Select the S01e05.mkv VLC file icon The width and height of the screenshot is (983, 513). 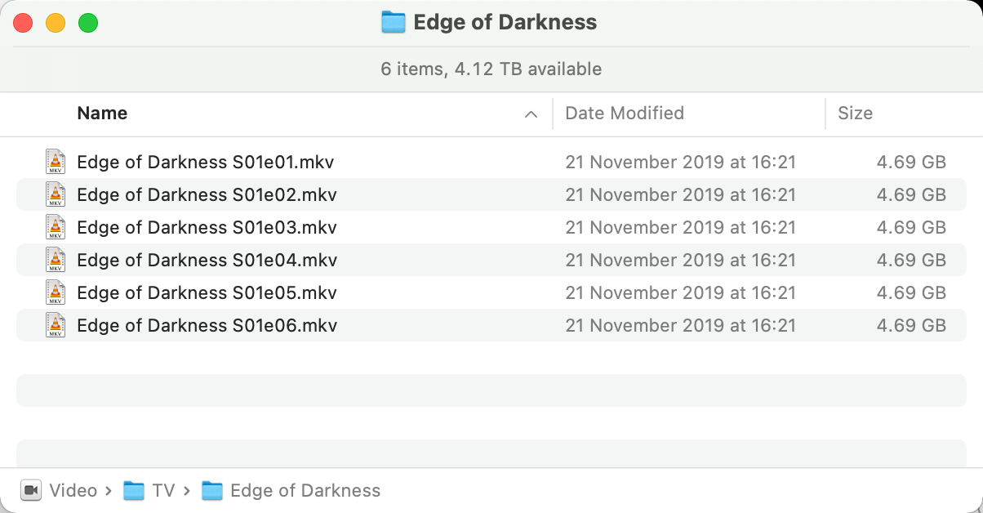point(56,292)
